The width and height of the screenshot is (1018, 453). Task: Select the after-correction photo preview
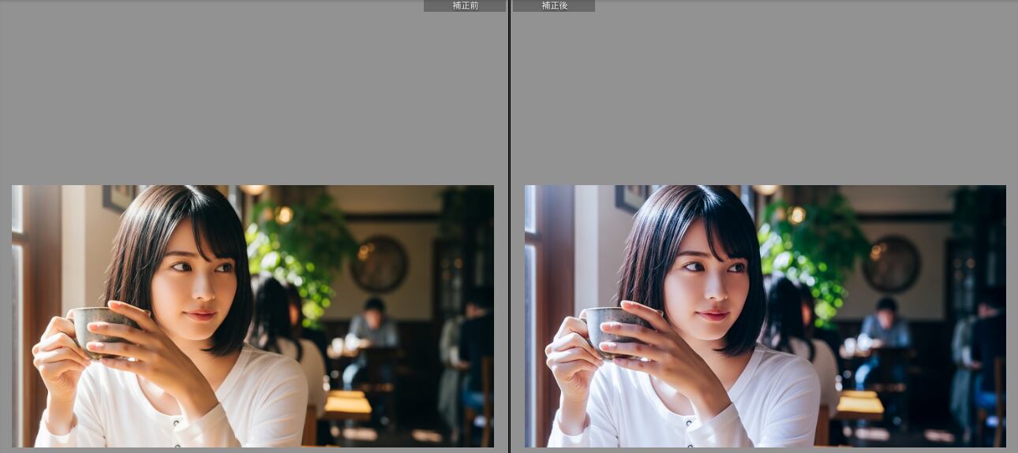coord(765,316)
